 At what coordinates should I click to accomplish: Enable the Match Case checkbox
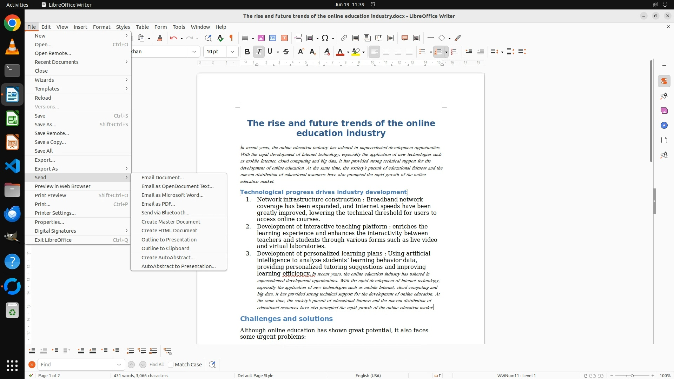[x=171, y=365]
